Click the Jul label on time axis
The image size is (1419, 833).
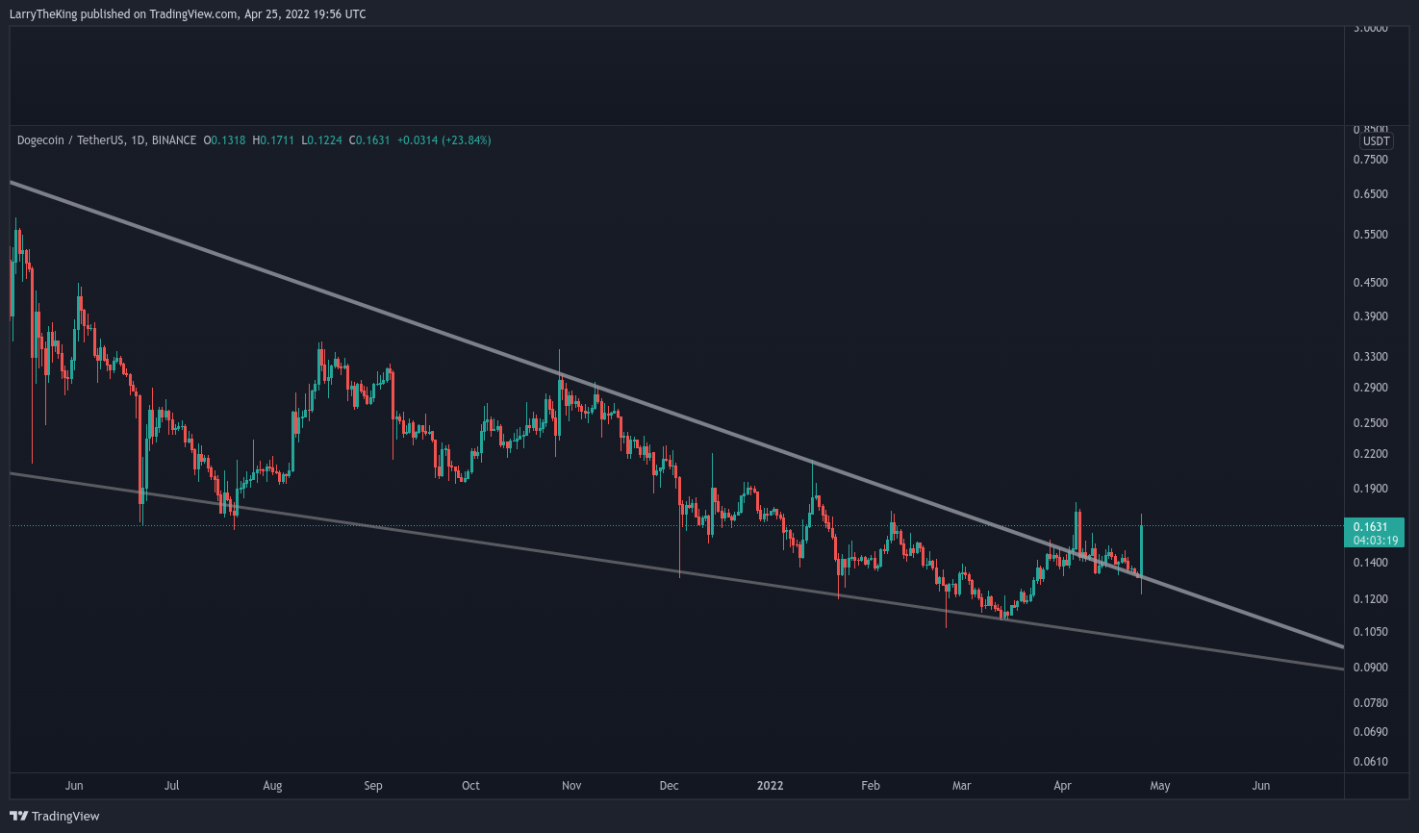coord(171,786)
